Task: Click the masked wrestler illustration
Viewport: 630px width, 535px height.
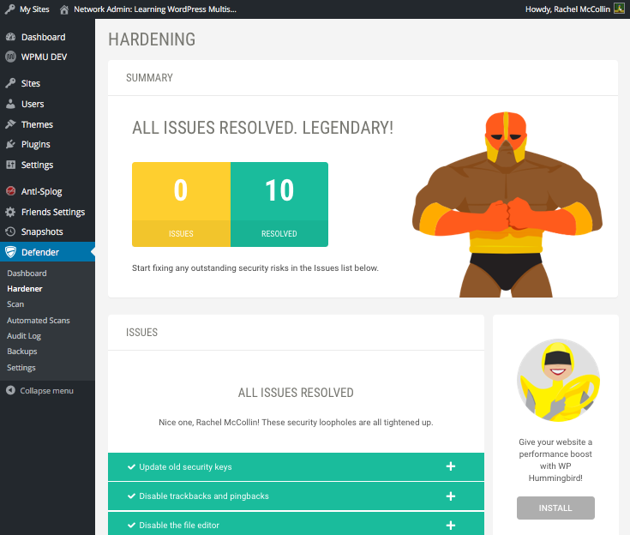Action: point(507,204)
